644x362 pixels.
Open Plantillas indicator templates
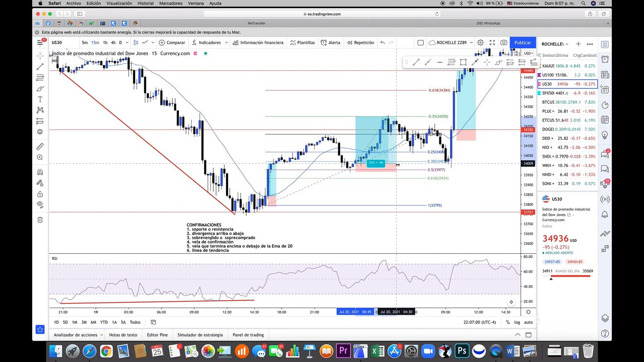pyautogui.click(x=302, y=43)
